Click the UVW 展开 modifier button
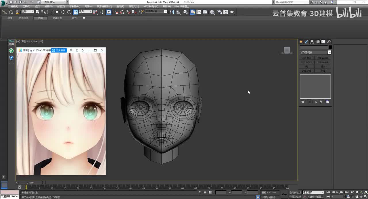Image resolution: width=368 pixels, height=199 pixels. (306, 58)
